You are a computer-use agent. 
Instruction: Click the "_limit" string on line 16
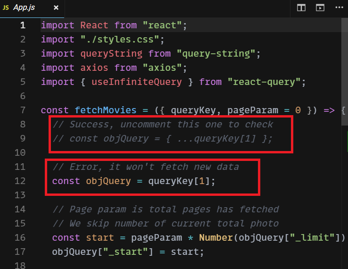[312, 238]
